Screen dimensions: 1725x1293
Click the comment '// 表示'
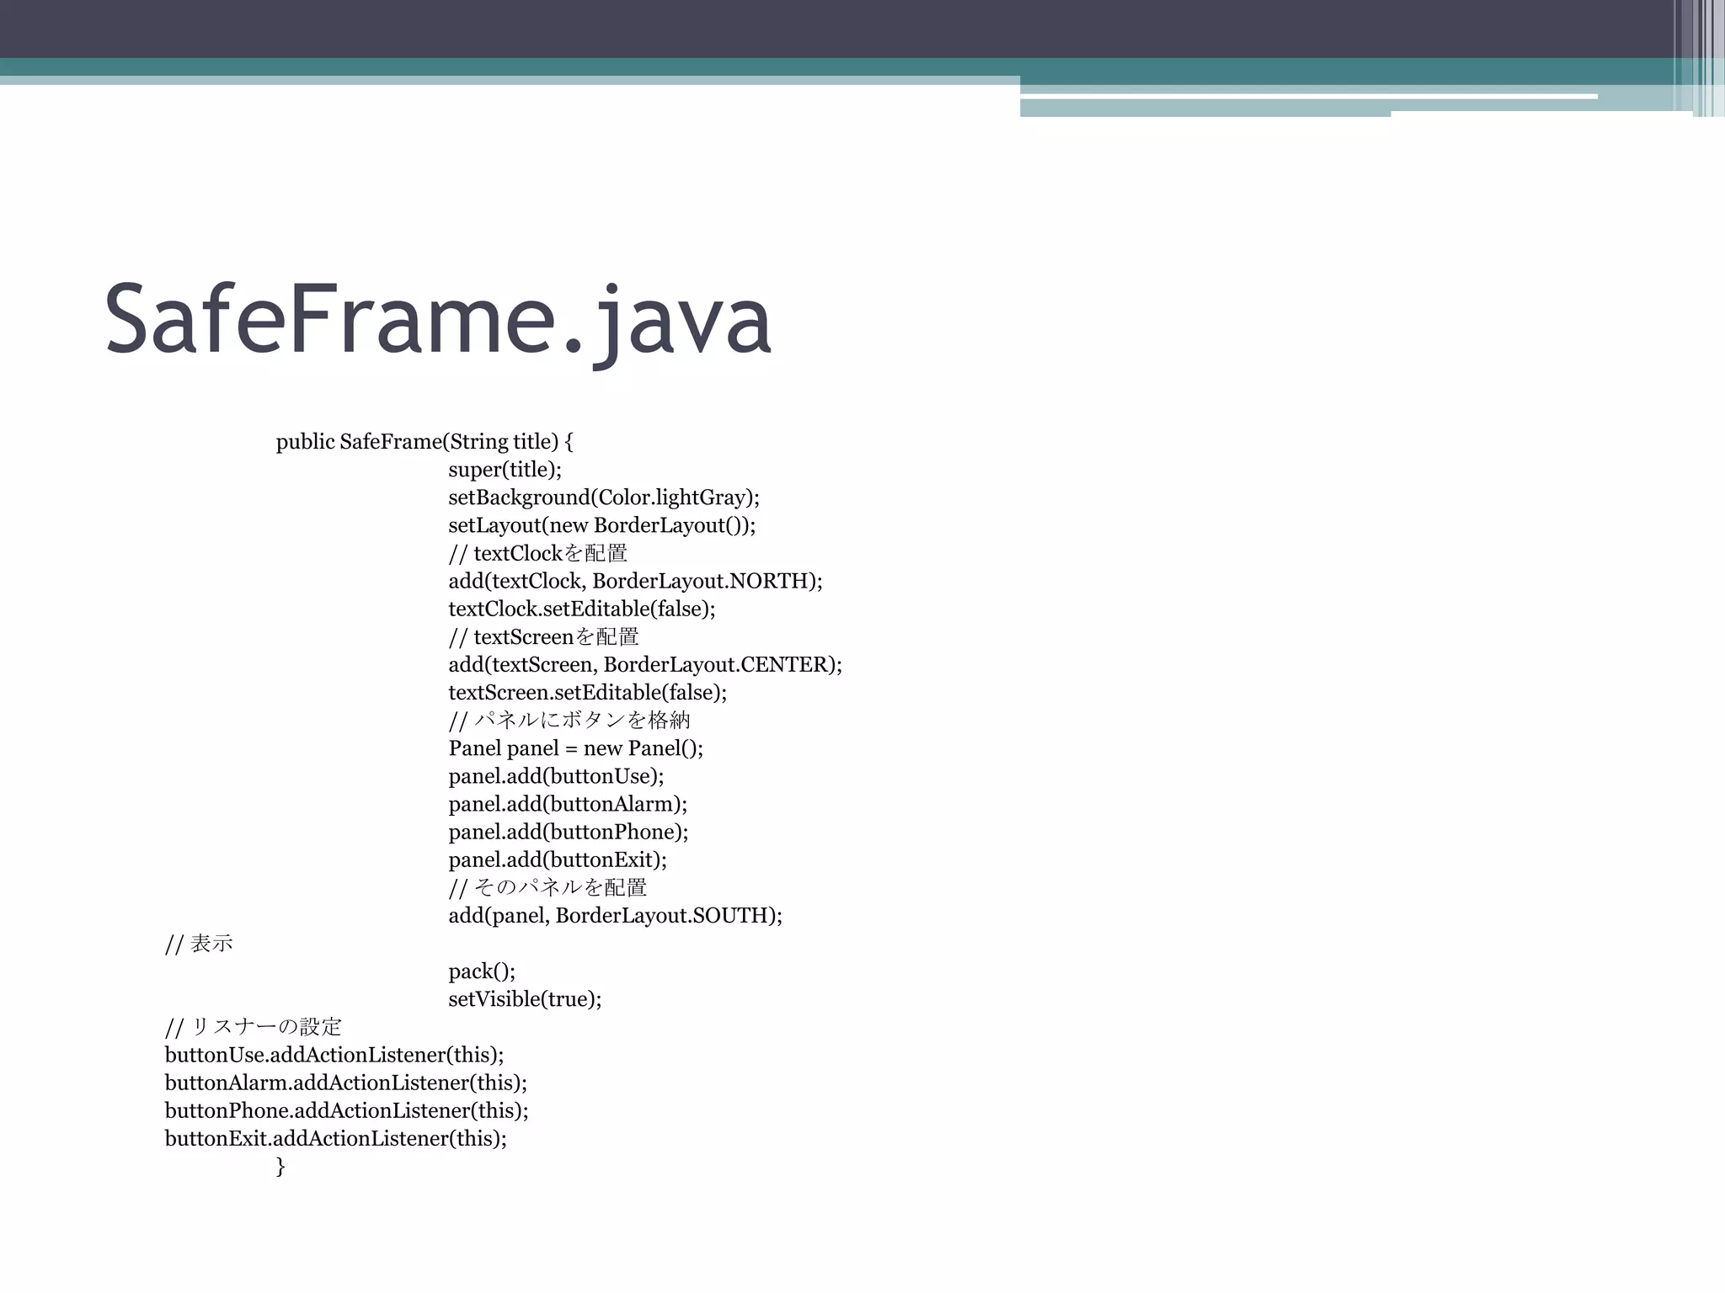[x=199, y=943]
